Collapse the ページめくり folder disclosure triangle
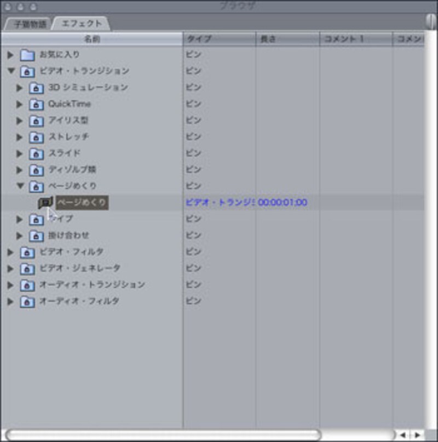Viewport: 438px width, 442px height. point(20,186)
